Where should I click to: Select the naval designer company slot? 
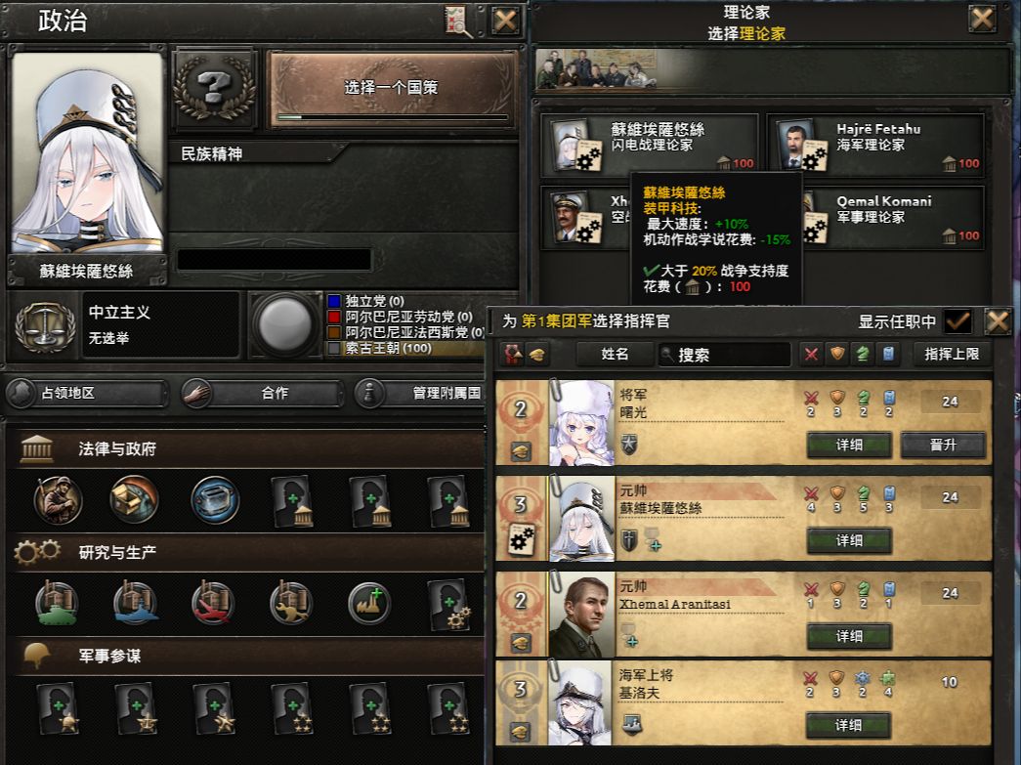[136, 603]
